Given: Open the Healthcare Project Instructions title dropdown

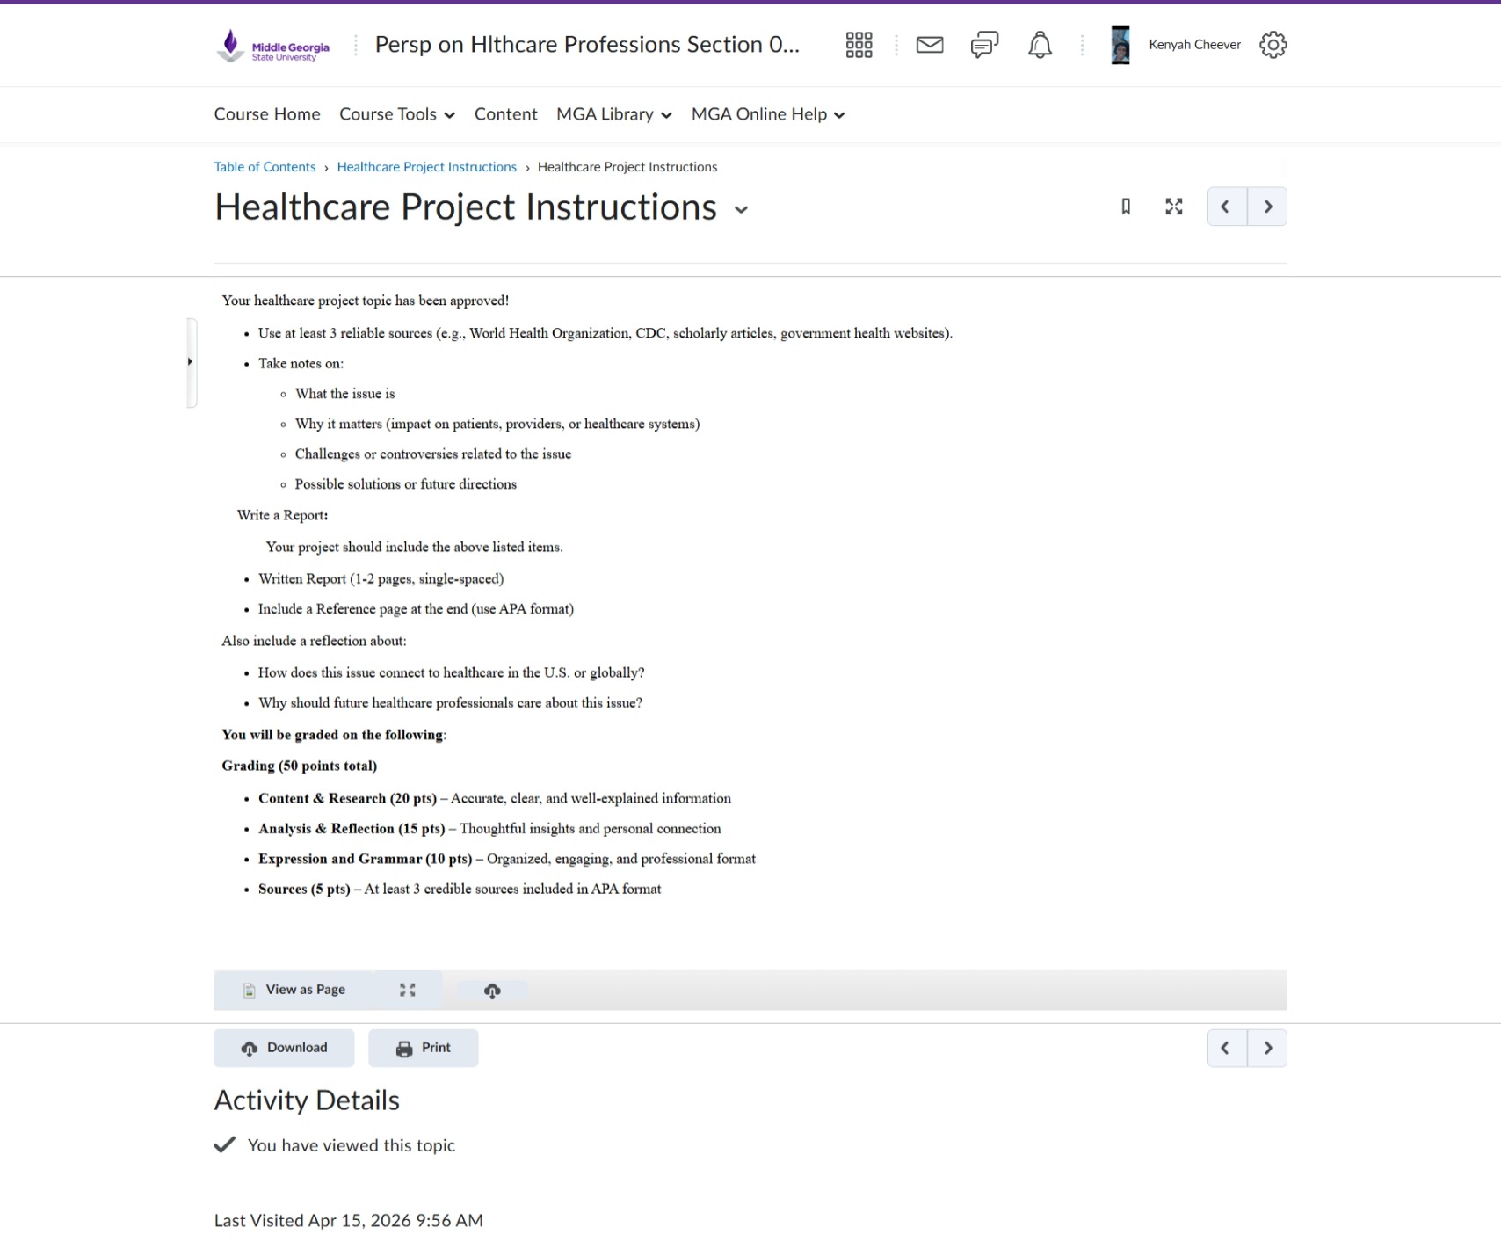Looking at the screenshot, I should 741,210.
